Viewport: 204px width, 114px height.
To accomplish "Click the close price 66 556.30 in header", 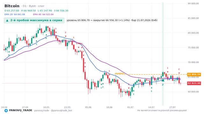I will [x=61, y=10].
